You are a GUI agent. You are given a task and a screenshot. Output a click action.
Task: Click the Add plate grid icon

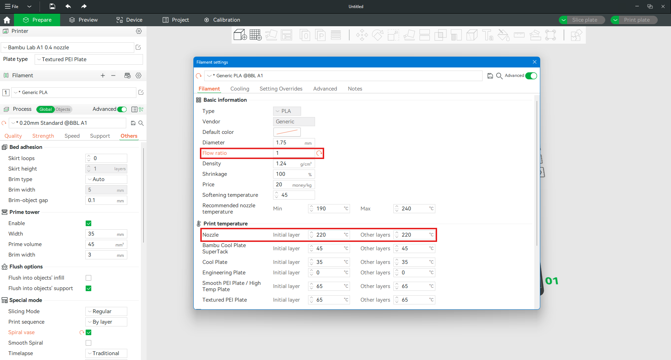255,35
